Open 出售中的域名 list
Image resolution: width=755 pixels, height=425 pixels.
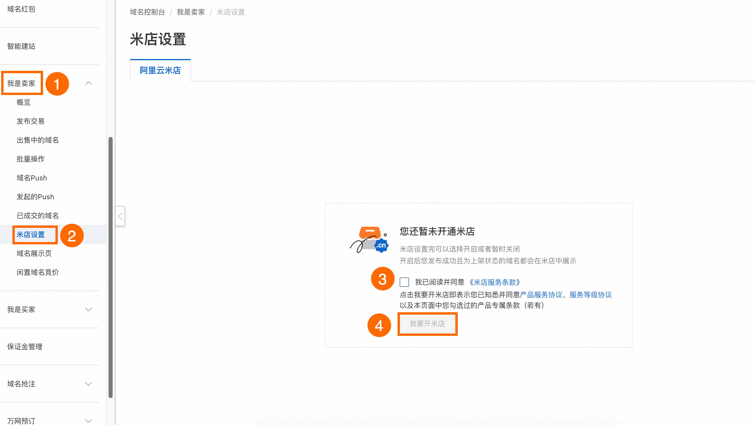(x=38, y=140)
